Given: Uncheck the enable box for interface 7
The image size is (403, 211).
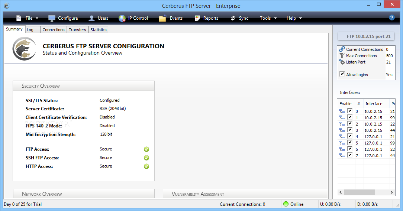Looking at the screenshot, I should 350,155.
